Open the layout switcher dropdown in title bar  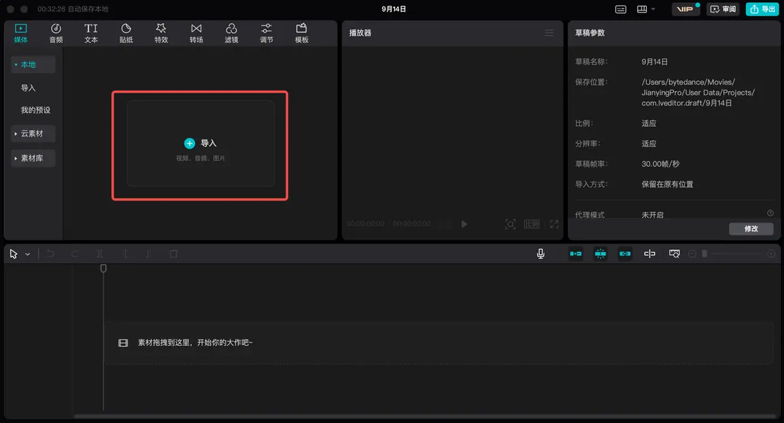pos(645,9)
